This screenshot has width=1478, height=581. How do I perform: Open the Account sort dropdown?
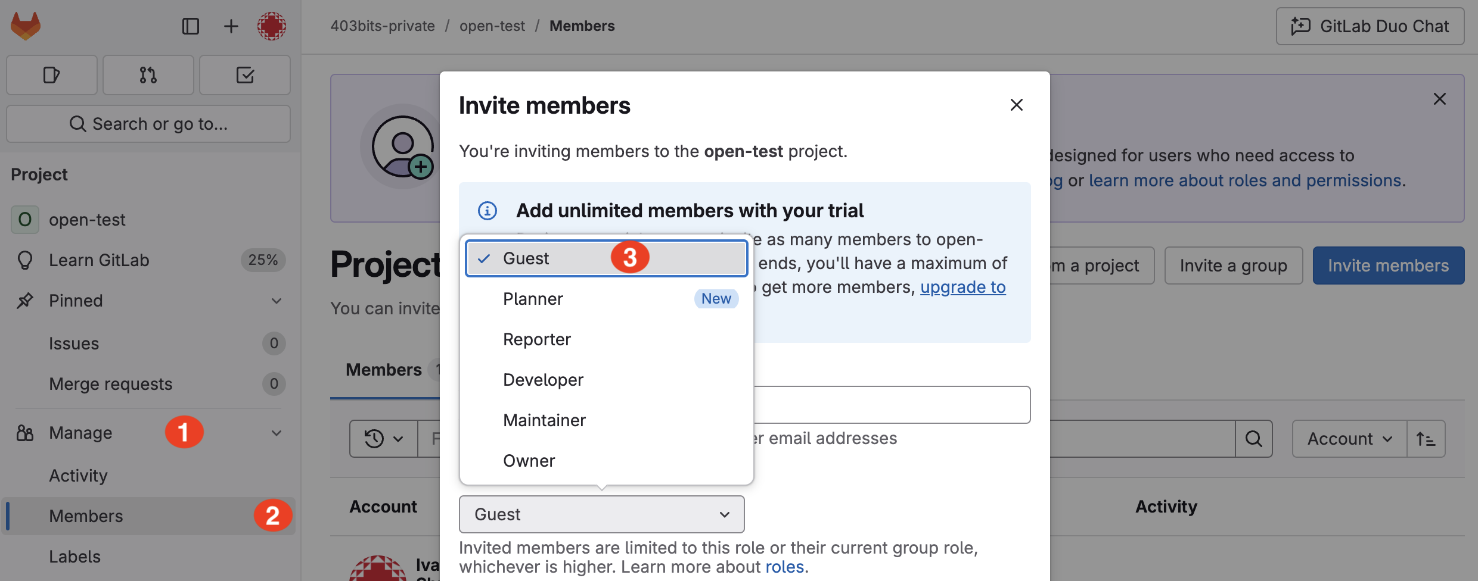pos(1350,439)
